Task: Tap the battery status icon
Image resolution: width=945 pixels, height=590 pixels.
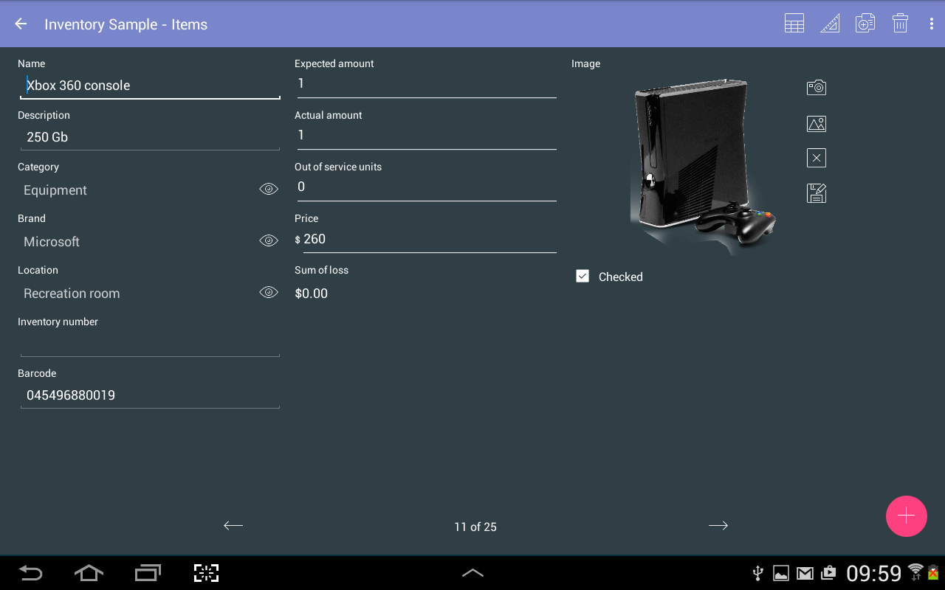Action: click(933, 572)
